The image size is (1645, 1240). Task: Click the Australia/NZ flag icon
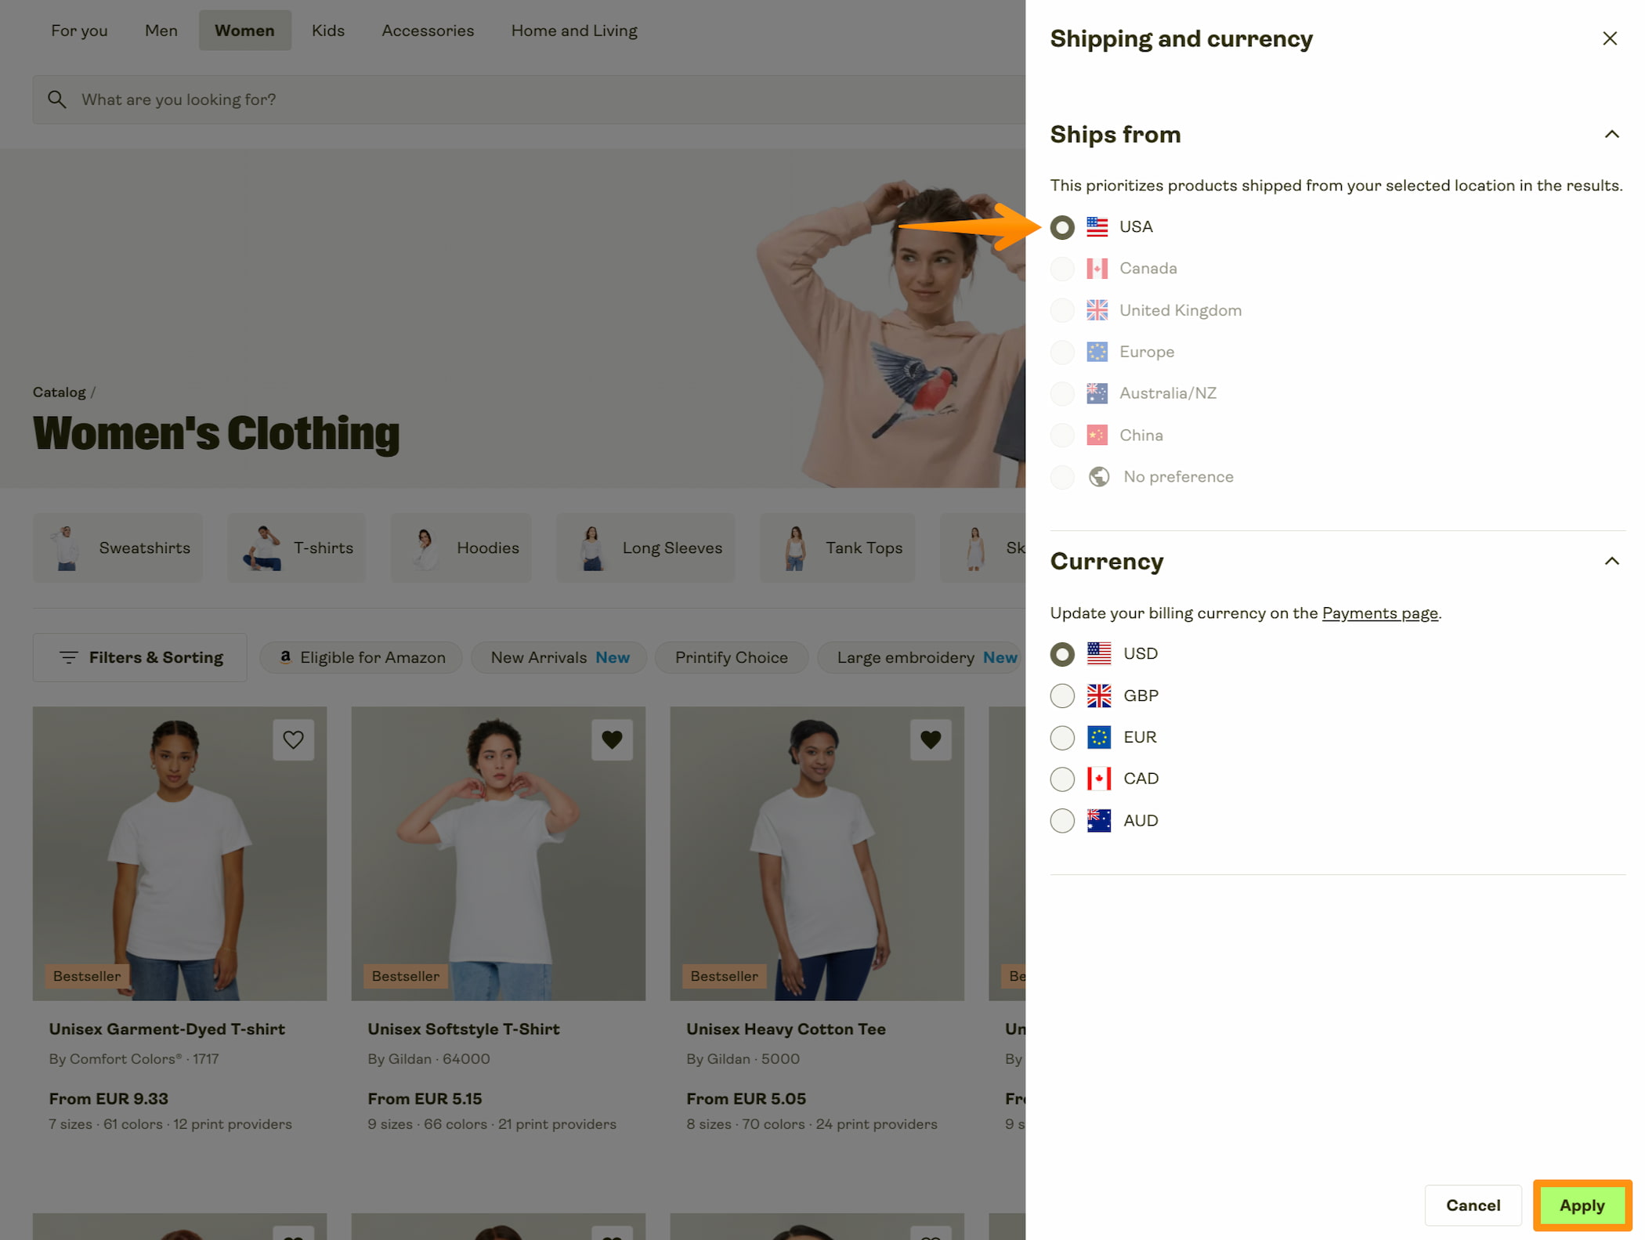point(1097,393)
